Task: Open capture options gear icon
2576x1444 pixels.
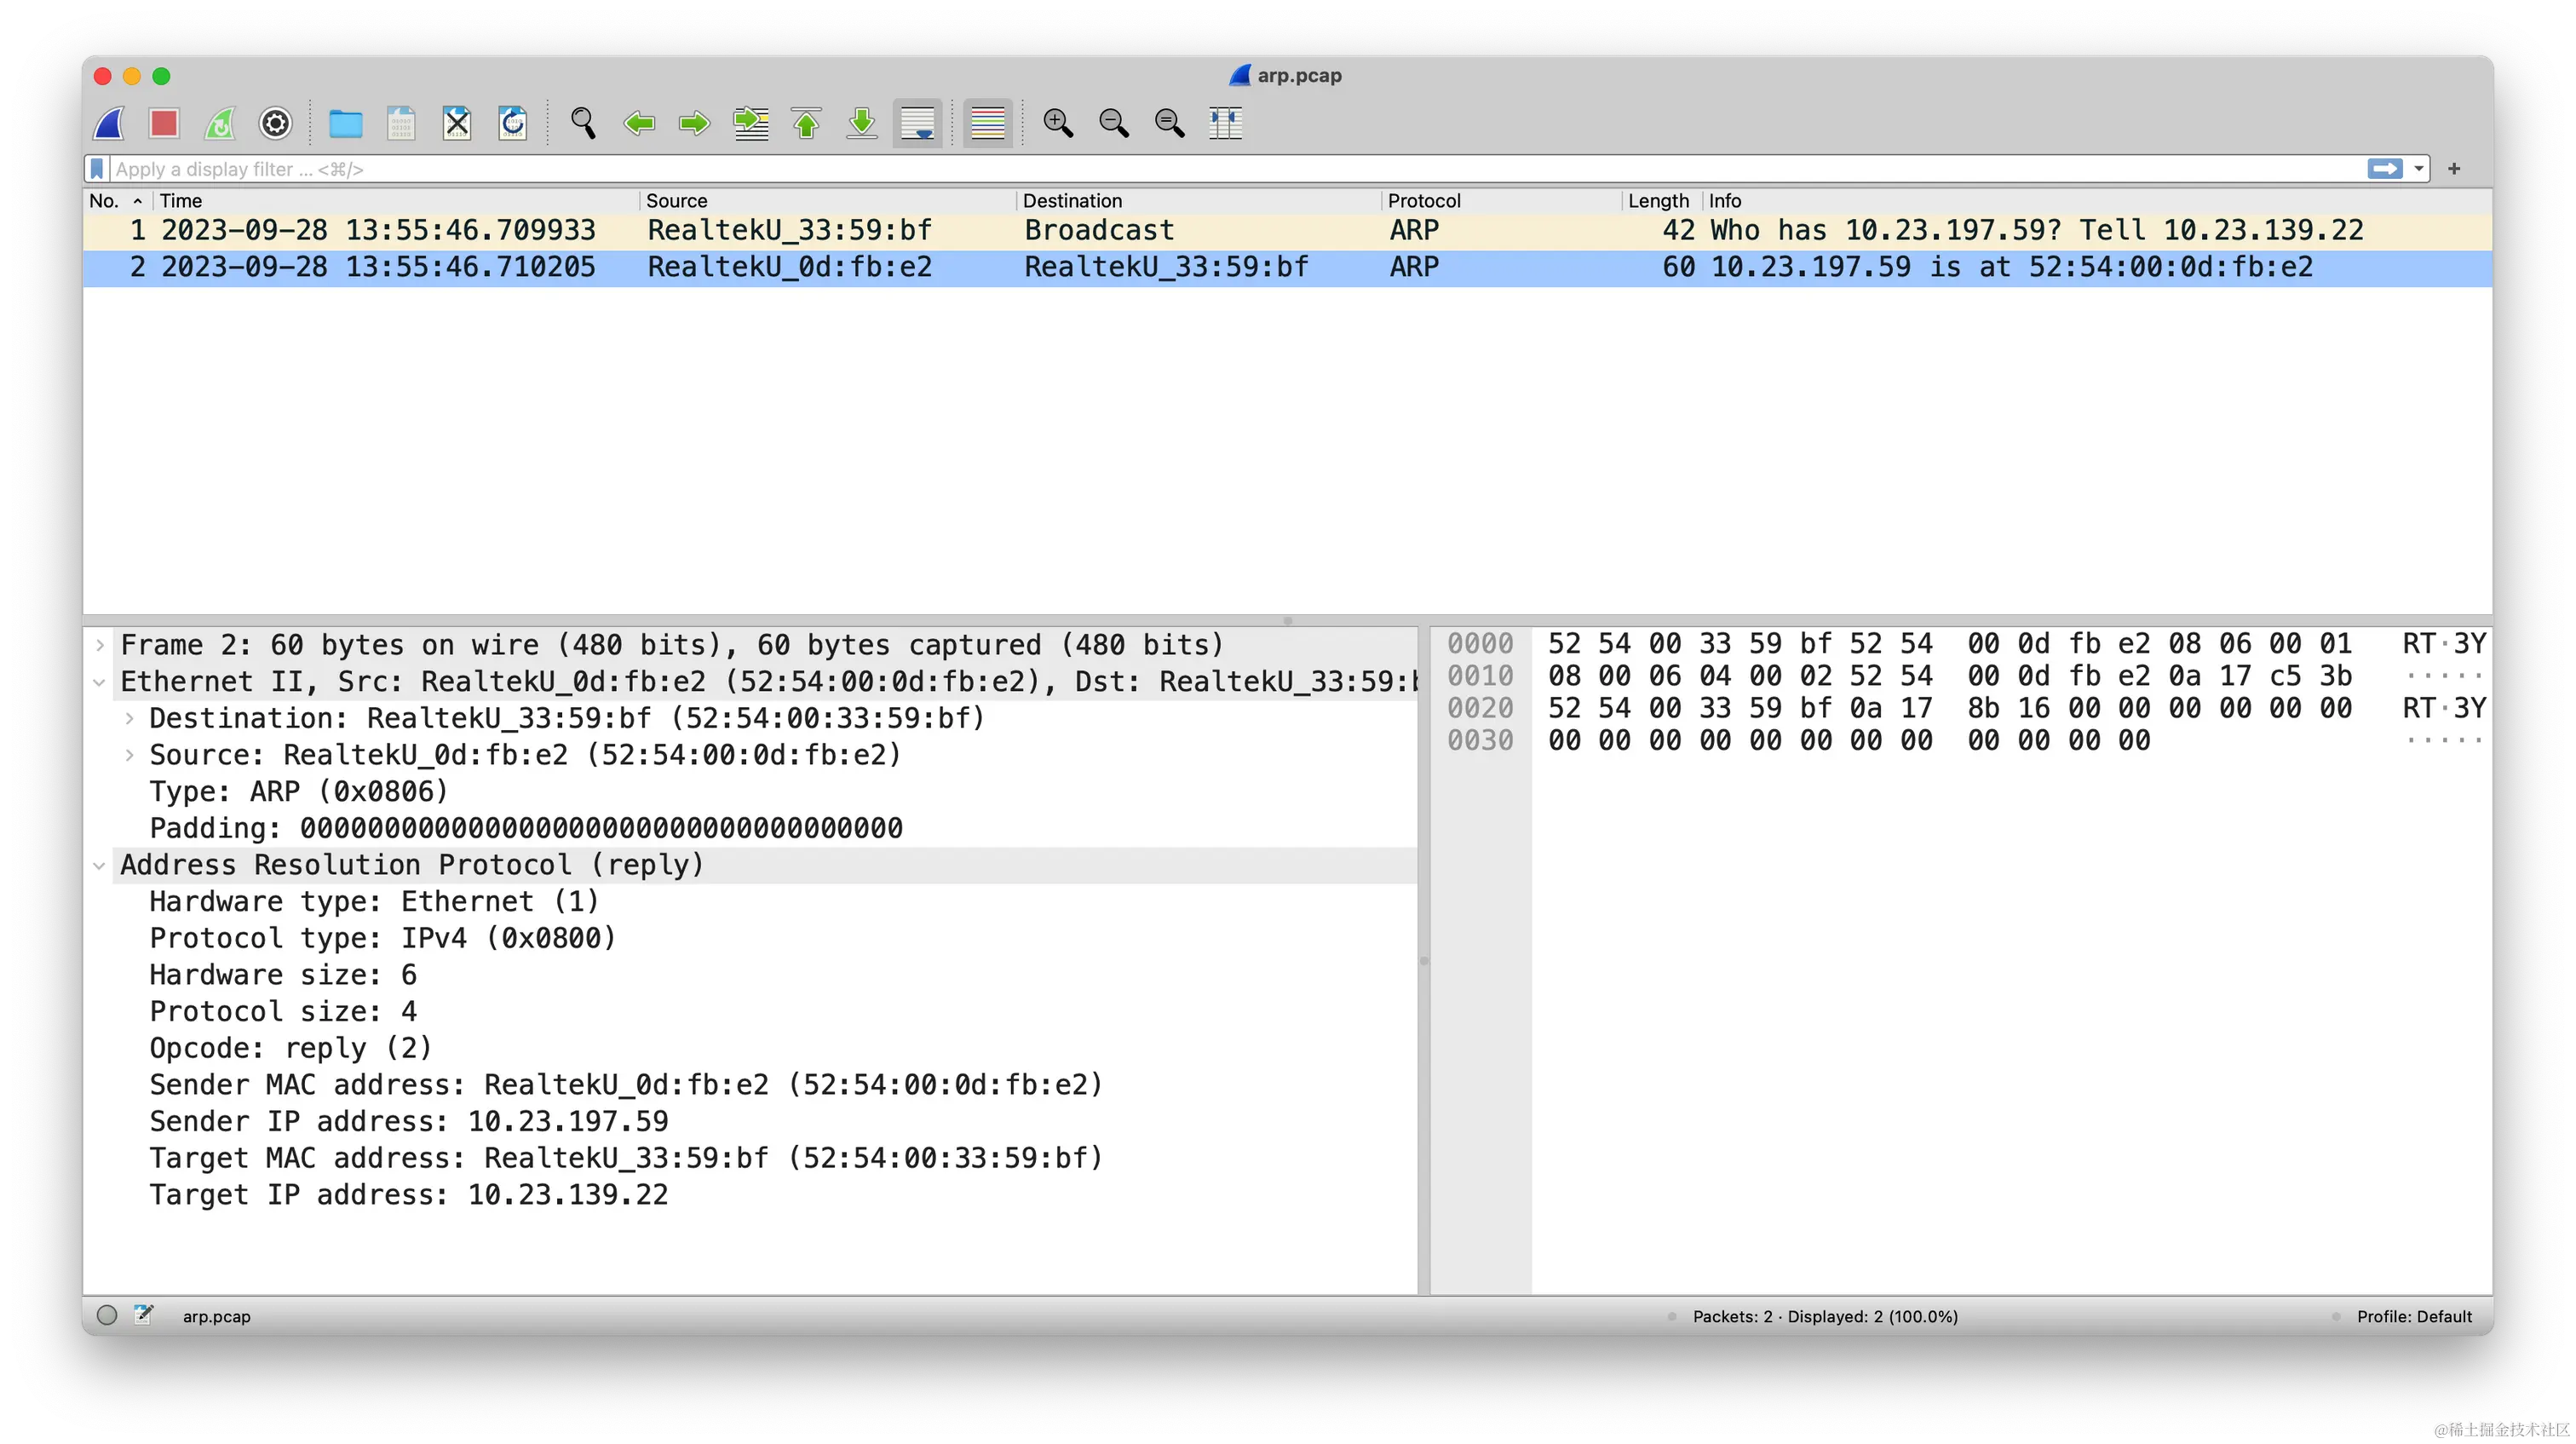Action: point(275,124)
